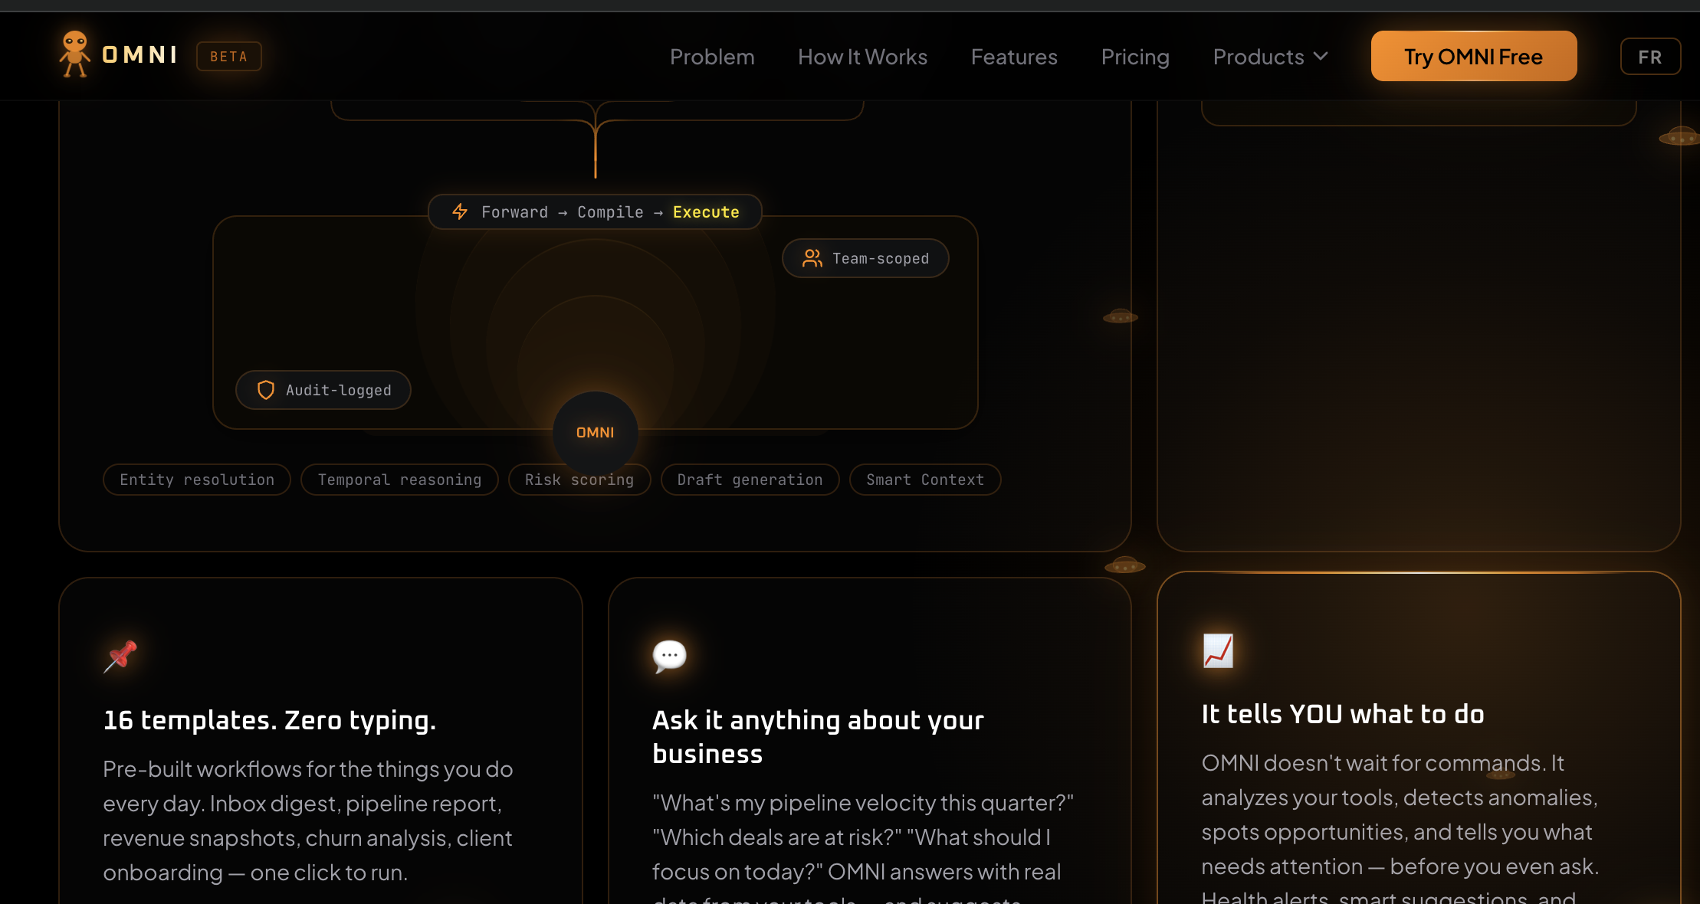Screen dimensions: 1700x904
Task: Click the red pushpin emoji icon
Action: 120,656
